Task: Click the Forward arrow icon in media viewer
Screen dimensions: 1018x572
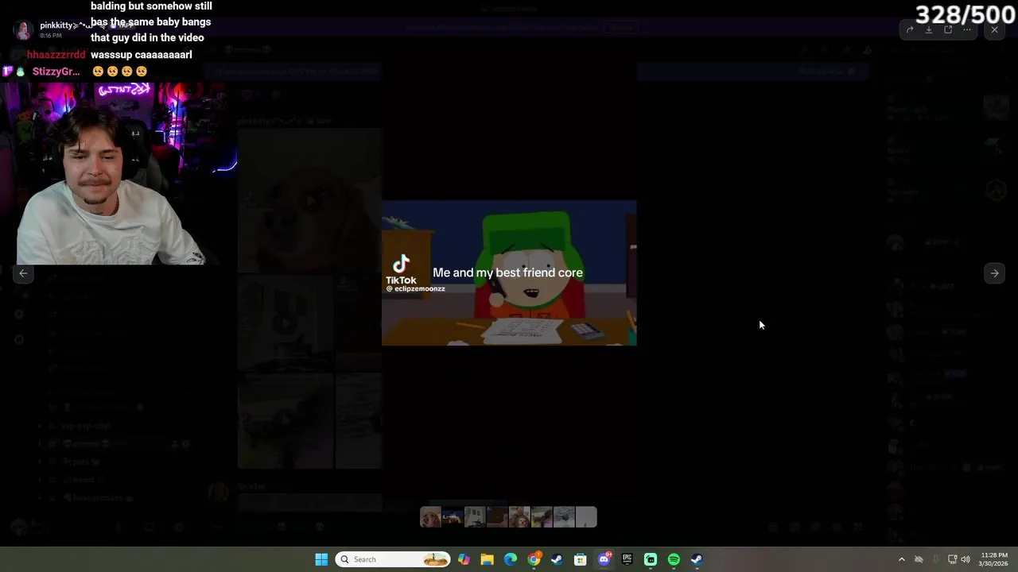Action: click(910, 30)
